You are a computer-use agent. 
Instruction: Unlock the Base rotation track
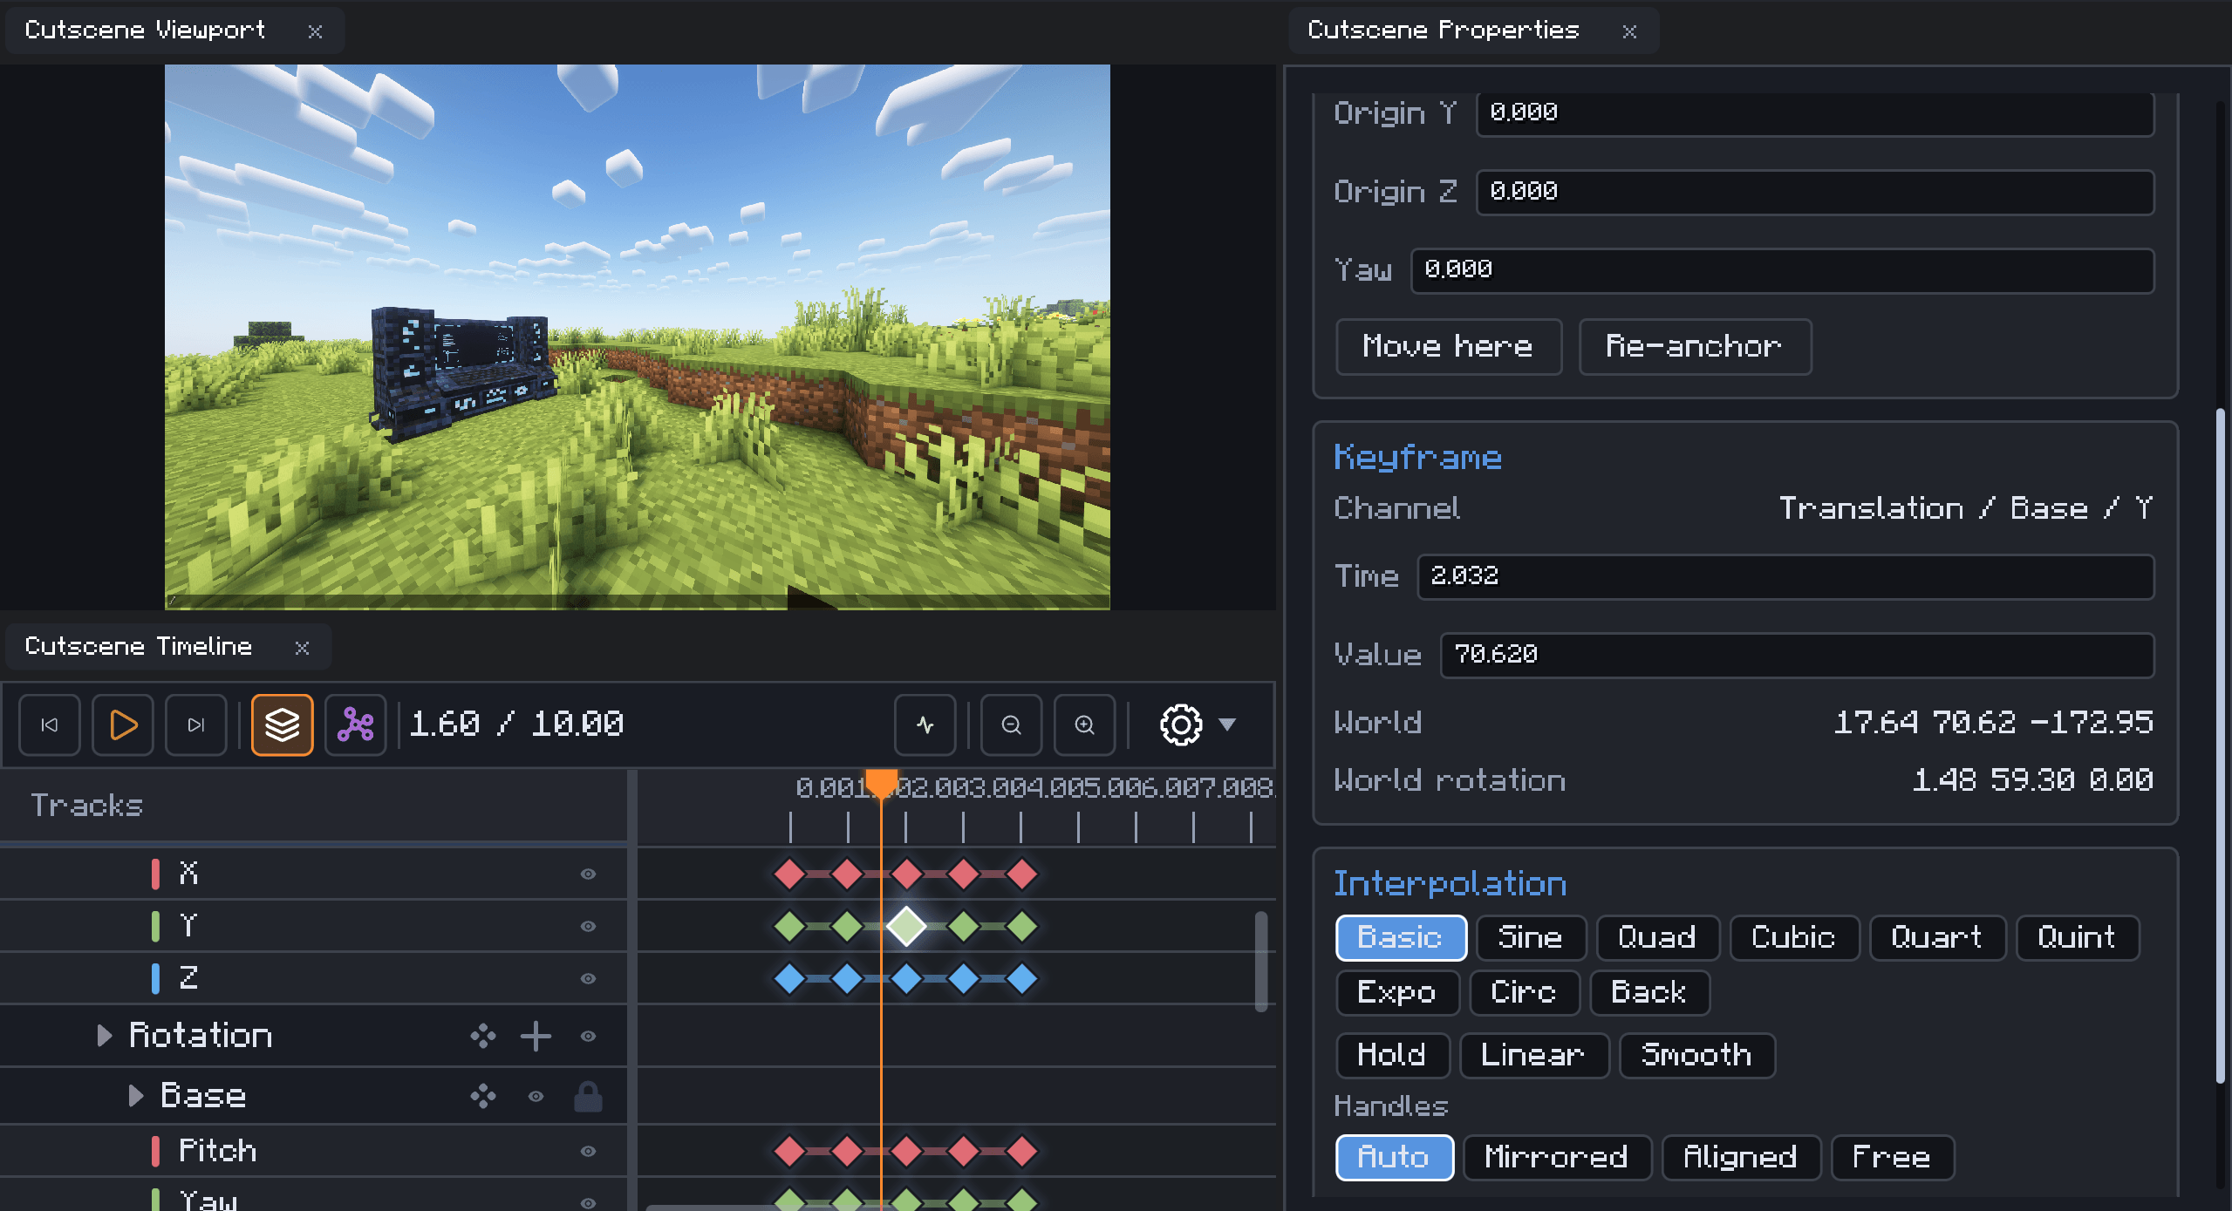(588, 1096)
